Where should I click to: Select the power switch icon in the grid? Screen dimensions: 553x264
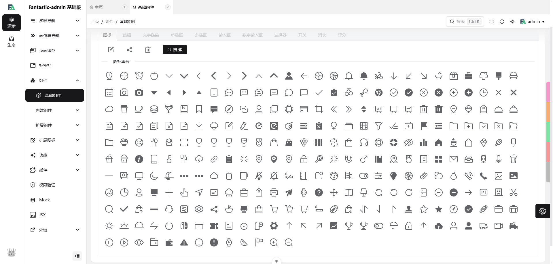169,226
